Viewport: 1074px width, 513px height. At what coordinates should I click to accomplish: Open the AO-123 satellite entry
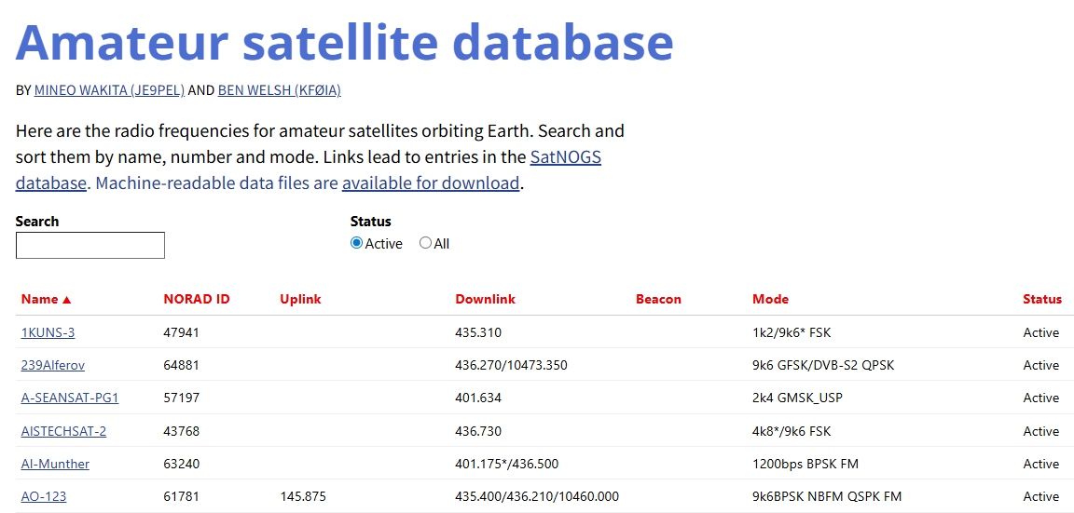44,496
